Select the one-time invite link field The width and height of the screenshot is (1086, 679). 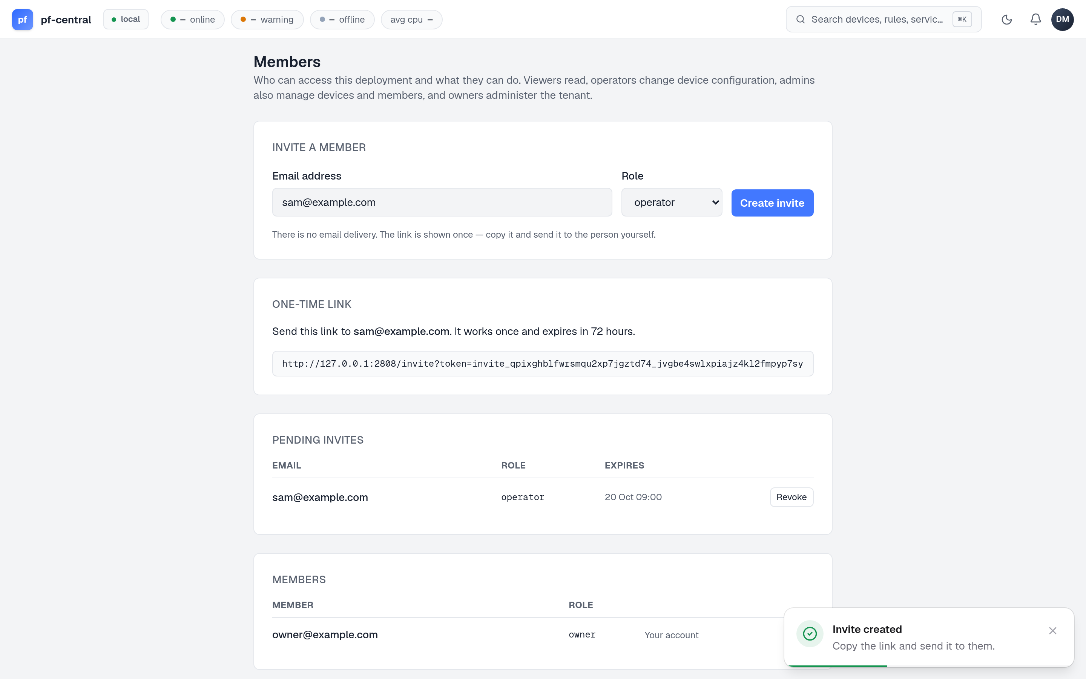[x=543, y=364]
